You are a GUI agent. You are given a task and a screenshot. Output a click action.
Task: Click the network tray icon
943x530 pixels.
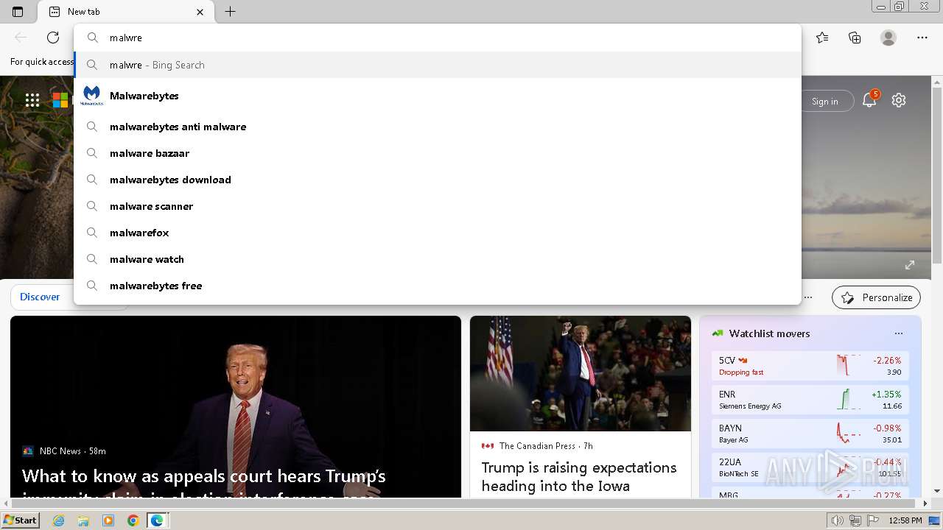point(855,520)
